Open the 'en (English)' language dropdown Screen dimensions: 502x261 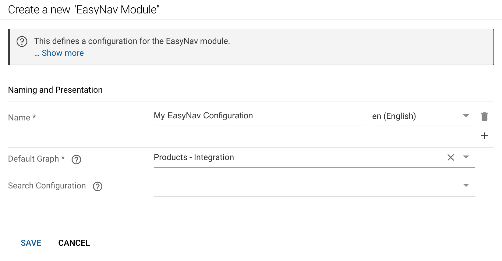pos(423,116)
